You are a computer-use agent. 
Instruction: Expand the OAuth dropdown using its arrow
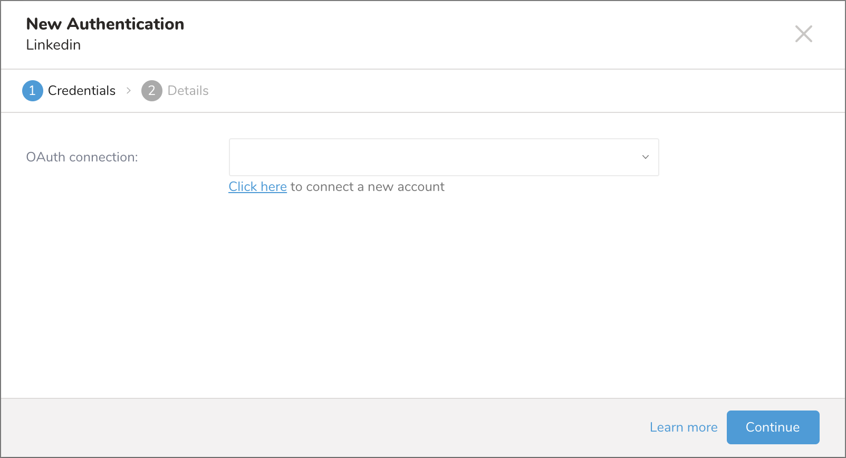coord(645,157)
